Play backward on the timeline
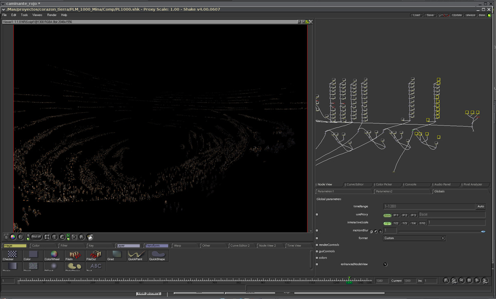Image resolution: width=496 pixels, height=299 pixels. 462,280
